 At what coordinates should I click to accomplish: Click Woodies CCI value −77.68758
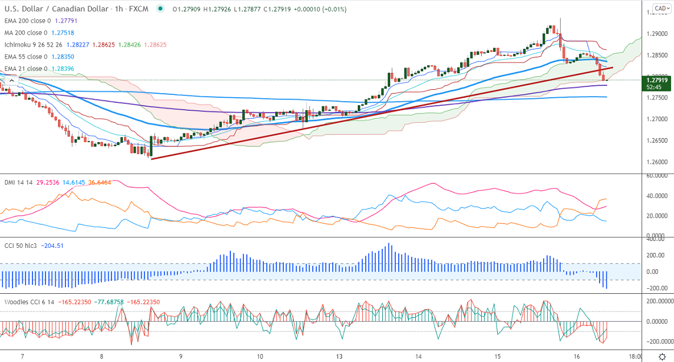coord(109,302)
